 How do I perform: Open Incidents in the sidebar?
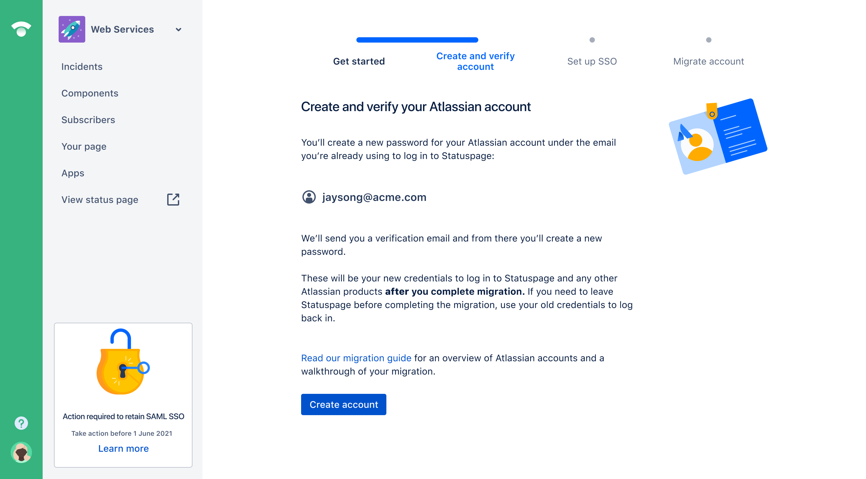[82, 67]
